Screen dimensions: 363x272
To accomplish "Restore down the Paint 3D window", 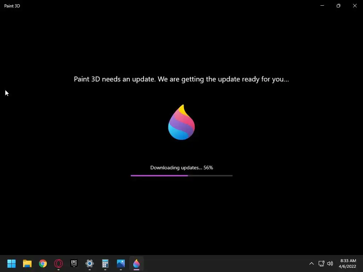I will (x=339, y=6).
